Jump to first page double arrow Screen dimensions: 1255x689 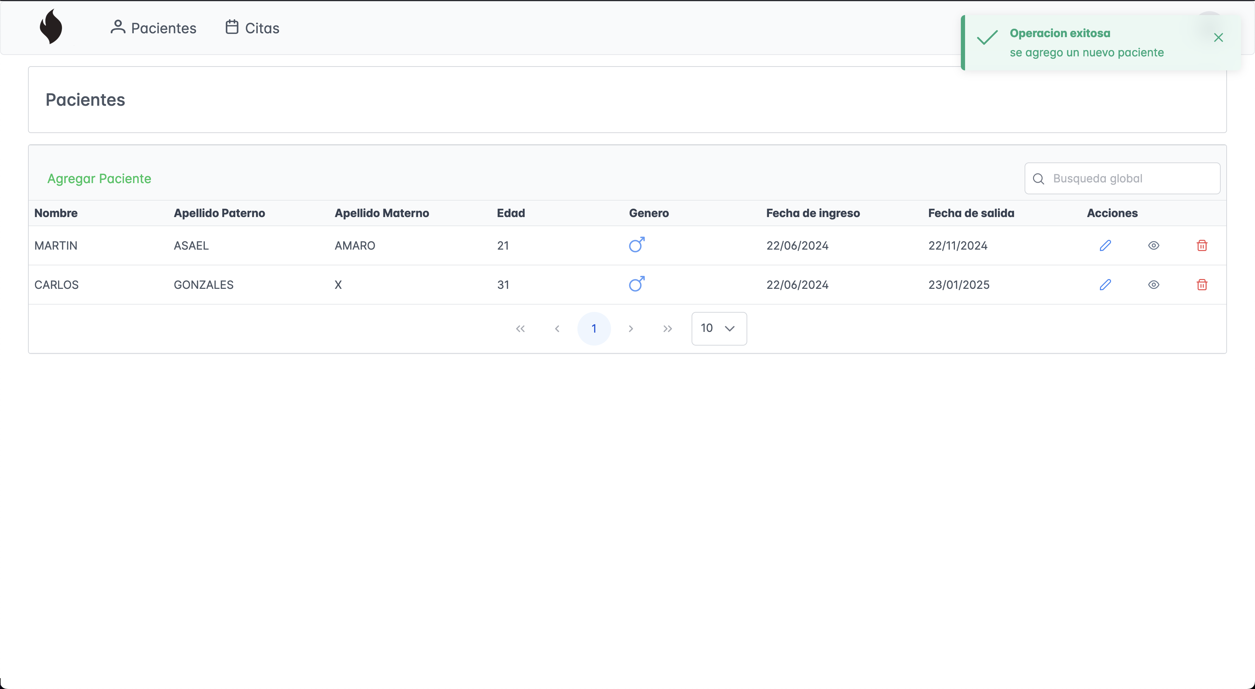(520, 329)
